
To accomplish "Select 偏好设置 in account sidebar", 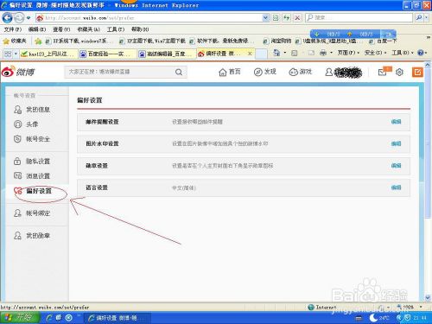I will click(33, 191).
